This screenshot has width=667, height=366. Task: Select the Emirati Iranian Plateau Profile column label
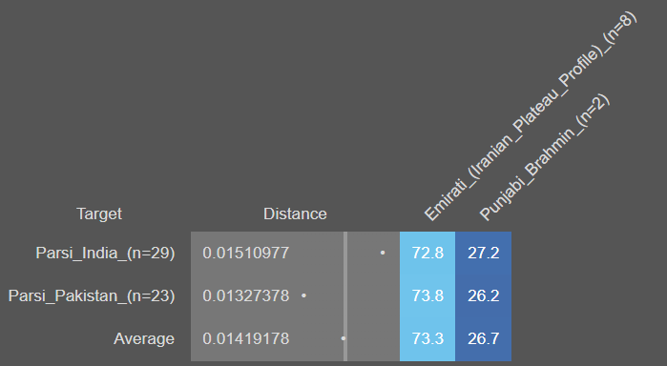tap(531, 116)
